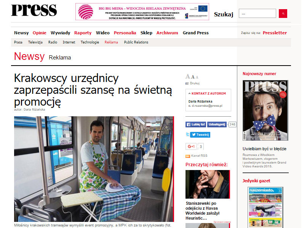Image resolution: width=307 pixels, height=228 pixels.
Task: Subscribe via the Pressletter link
Action: click(x=275, y=33)
